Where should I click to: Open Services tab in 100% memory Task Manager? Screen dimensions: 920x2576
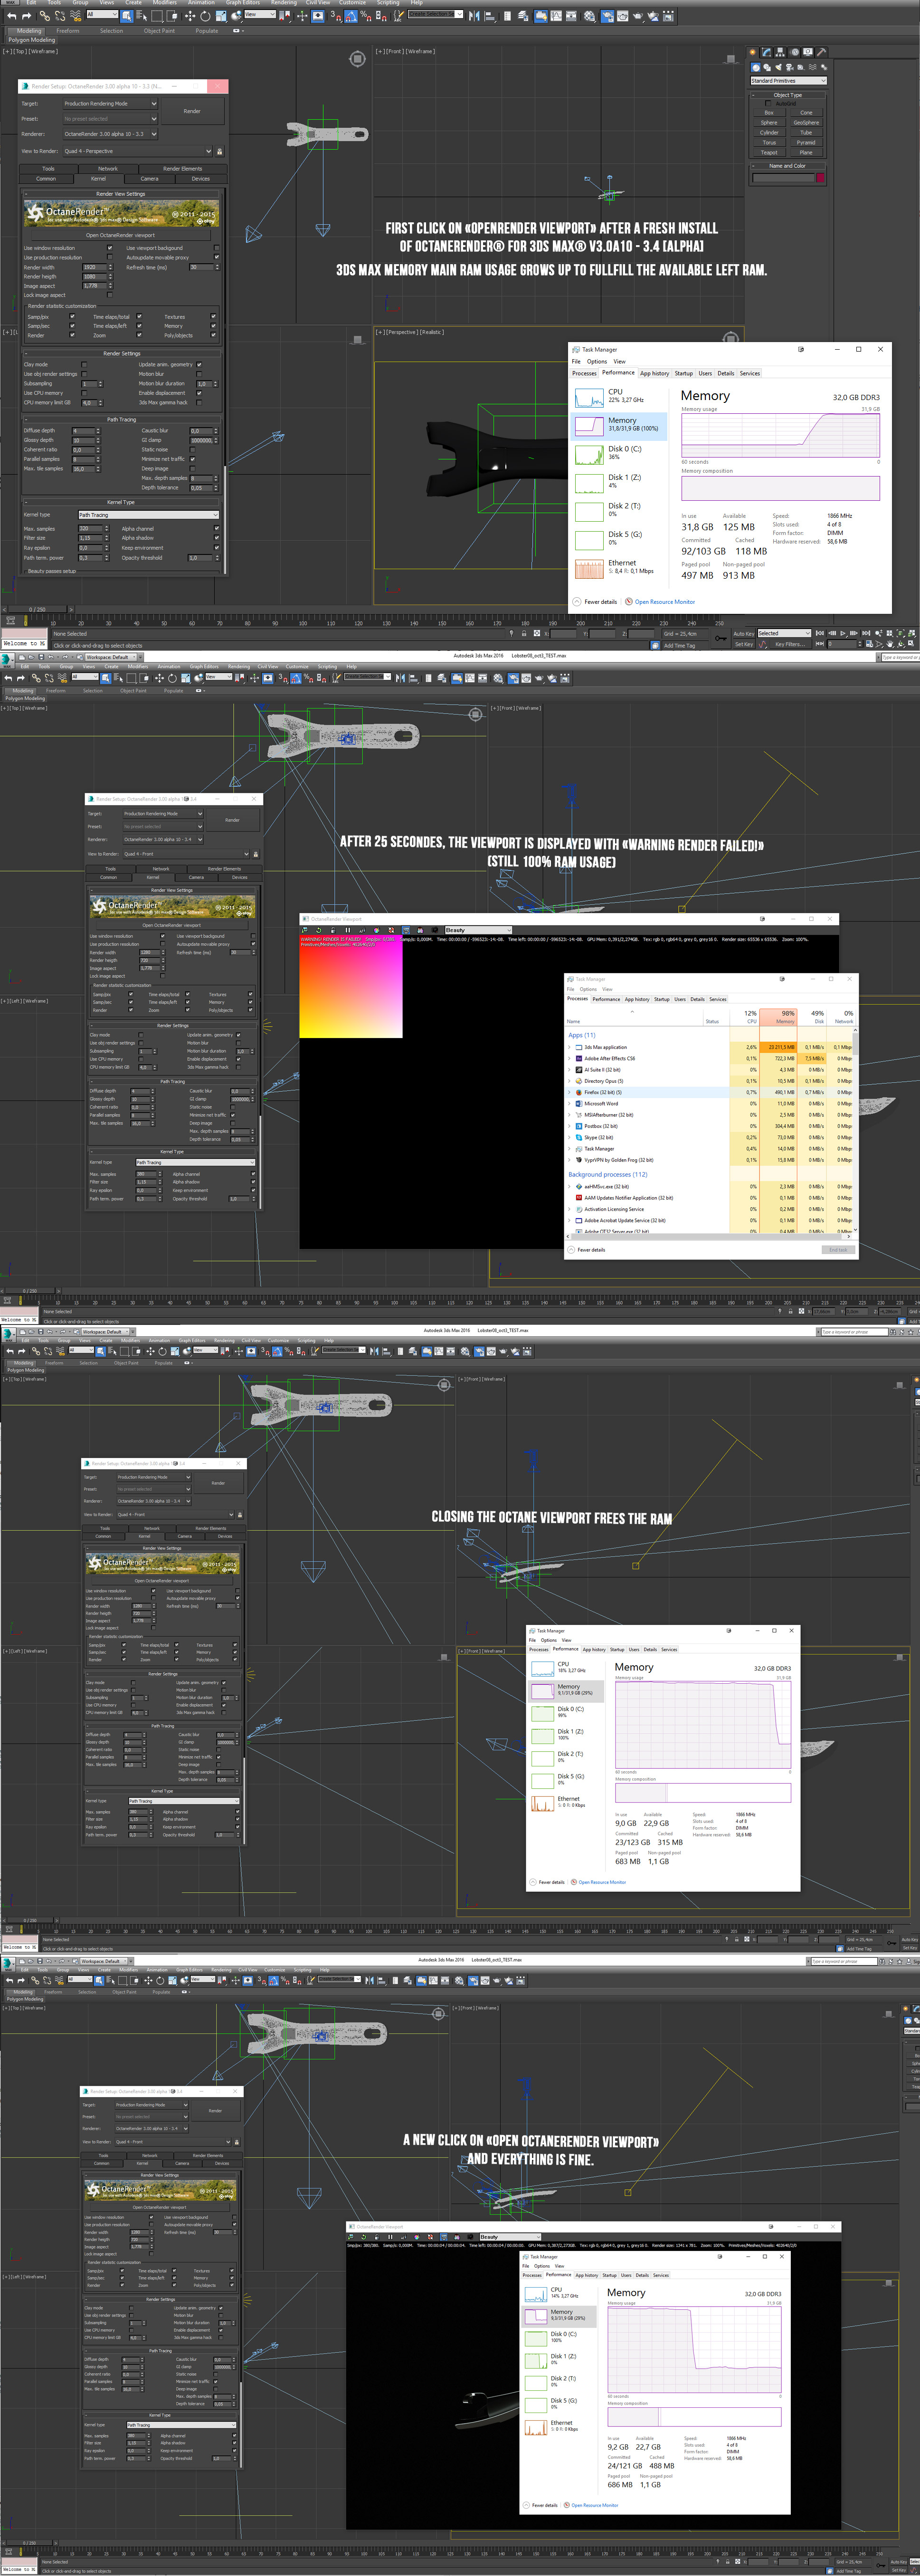coord(749,373)
